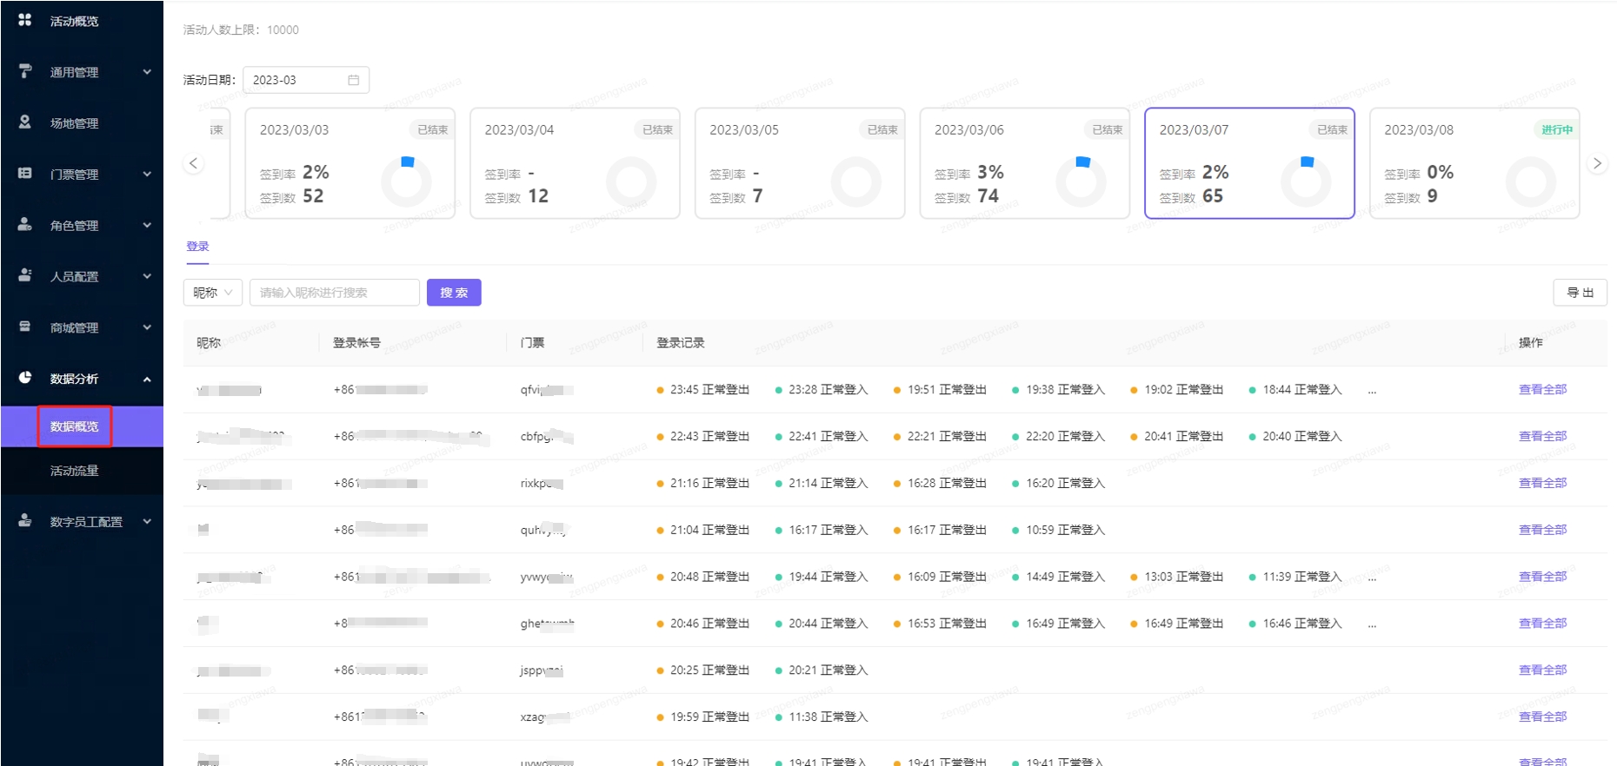Open the 数据分析 menu label
The height and width of the screenshot is (766, 1617).
point(74,379)
